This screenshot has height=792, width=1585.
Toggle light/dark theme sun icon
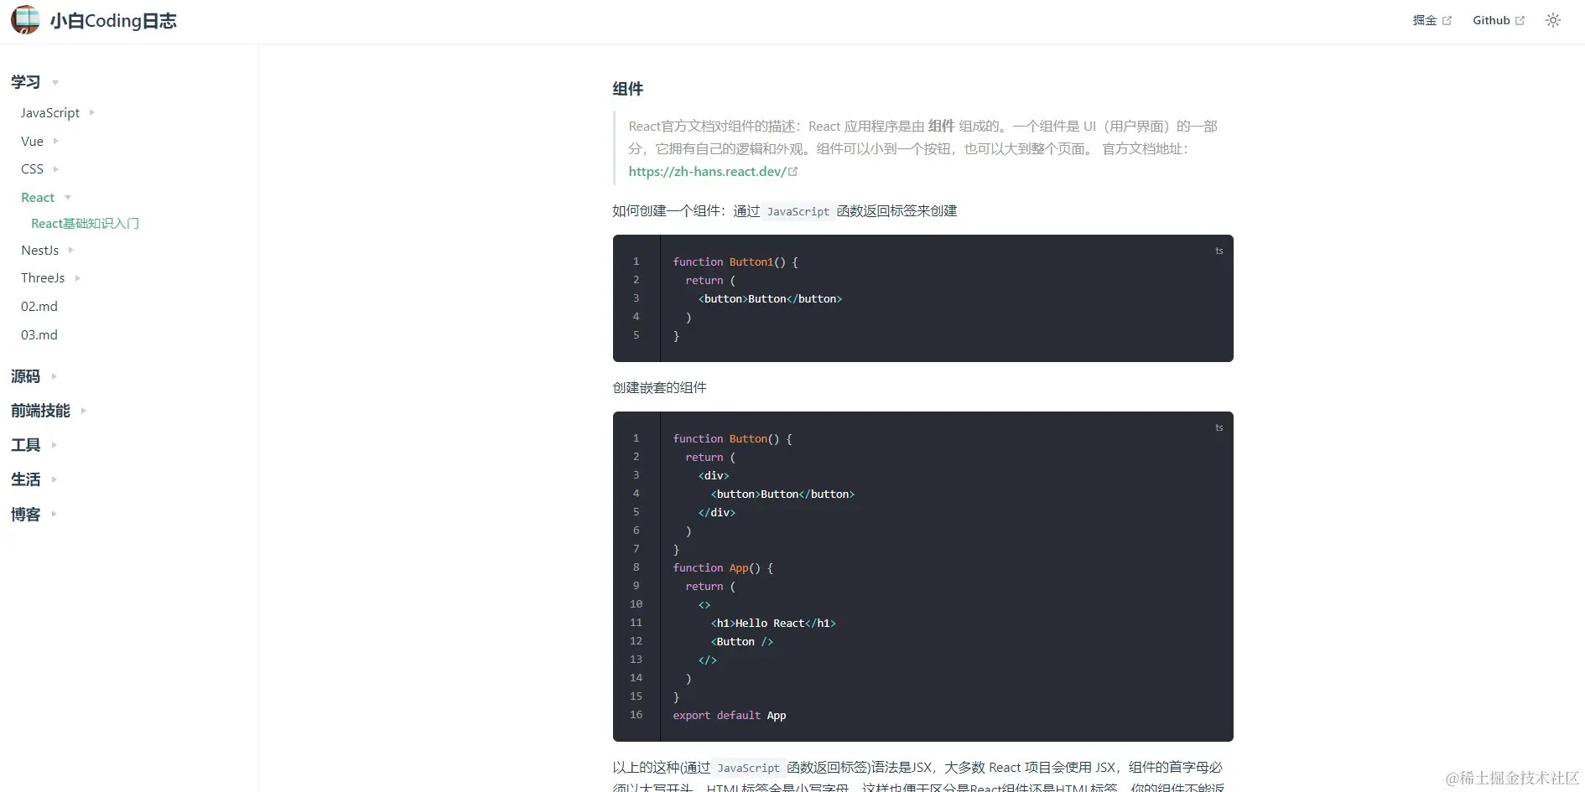pyautogui.click(x=1553, y=20)
